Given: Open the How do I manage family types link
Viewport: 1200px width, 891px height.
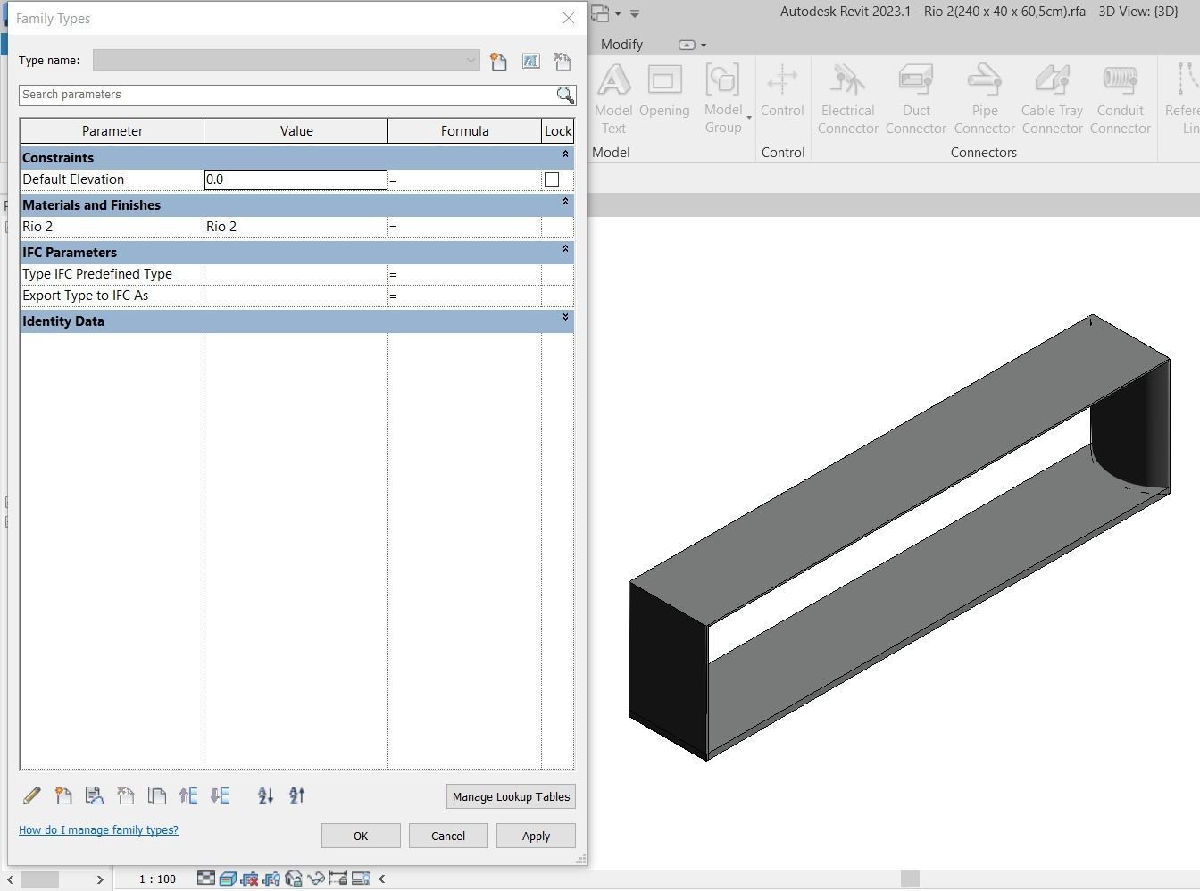Looking at the screenshot, I should pyautogui.click(x=98, y=830).
